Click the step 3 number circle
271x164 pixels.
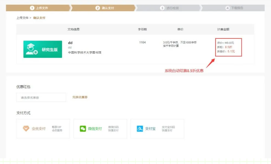[162, 8]
